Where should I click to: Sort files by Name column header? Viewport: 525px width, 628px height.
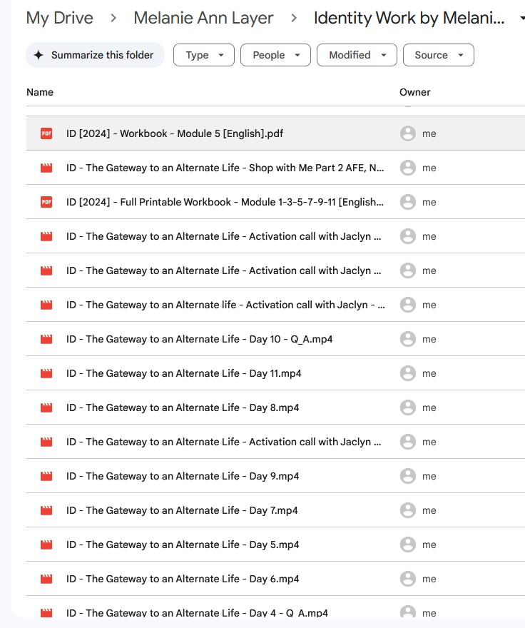pyautogui.click(x=40, y=92)
